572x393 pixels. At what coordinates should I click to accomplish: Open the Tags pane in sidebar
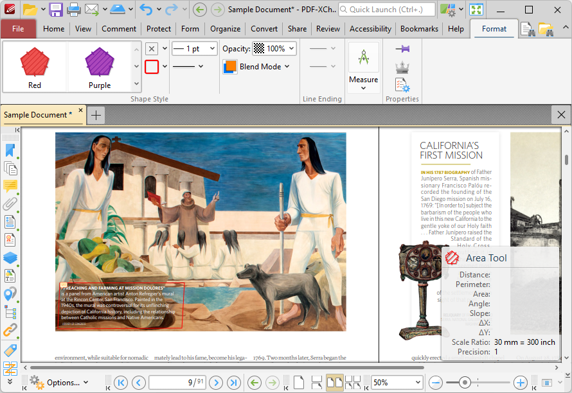[x=10, y=350]
